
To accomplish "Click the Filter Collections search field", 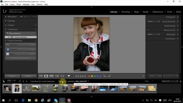I will tap(21, 33).
